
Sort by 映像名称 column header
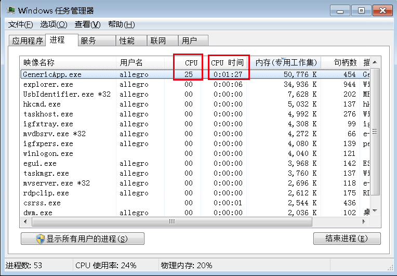[x=68, y=62]
